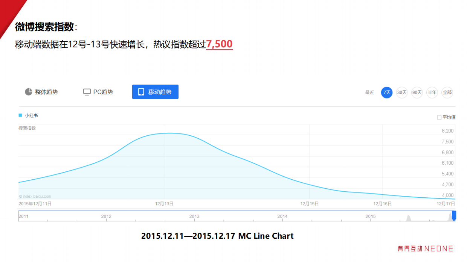Screen dimensions: 467x262
Task: Click 2013 on the timeline scrubber
Action: coord(194,216)
